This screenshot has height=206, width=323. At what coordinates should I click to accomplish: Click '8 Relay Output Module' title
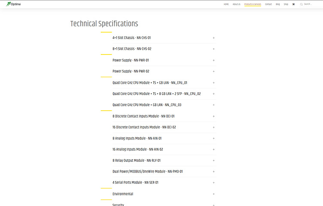pyautogui.click(x=136, y=161)
